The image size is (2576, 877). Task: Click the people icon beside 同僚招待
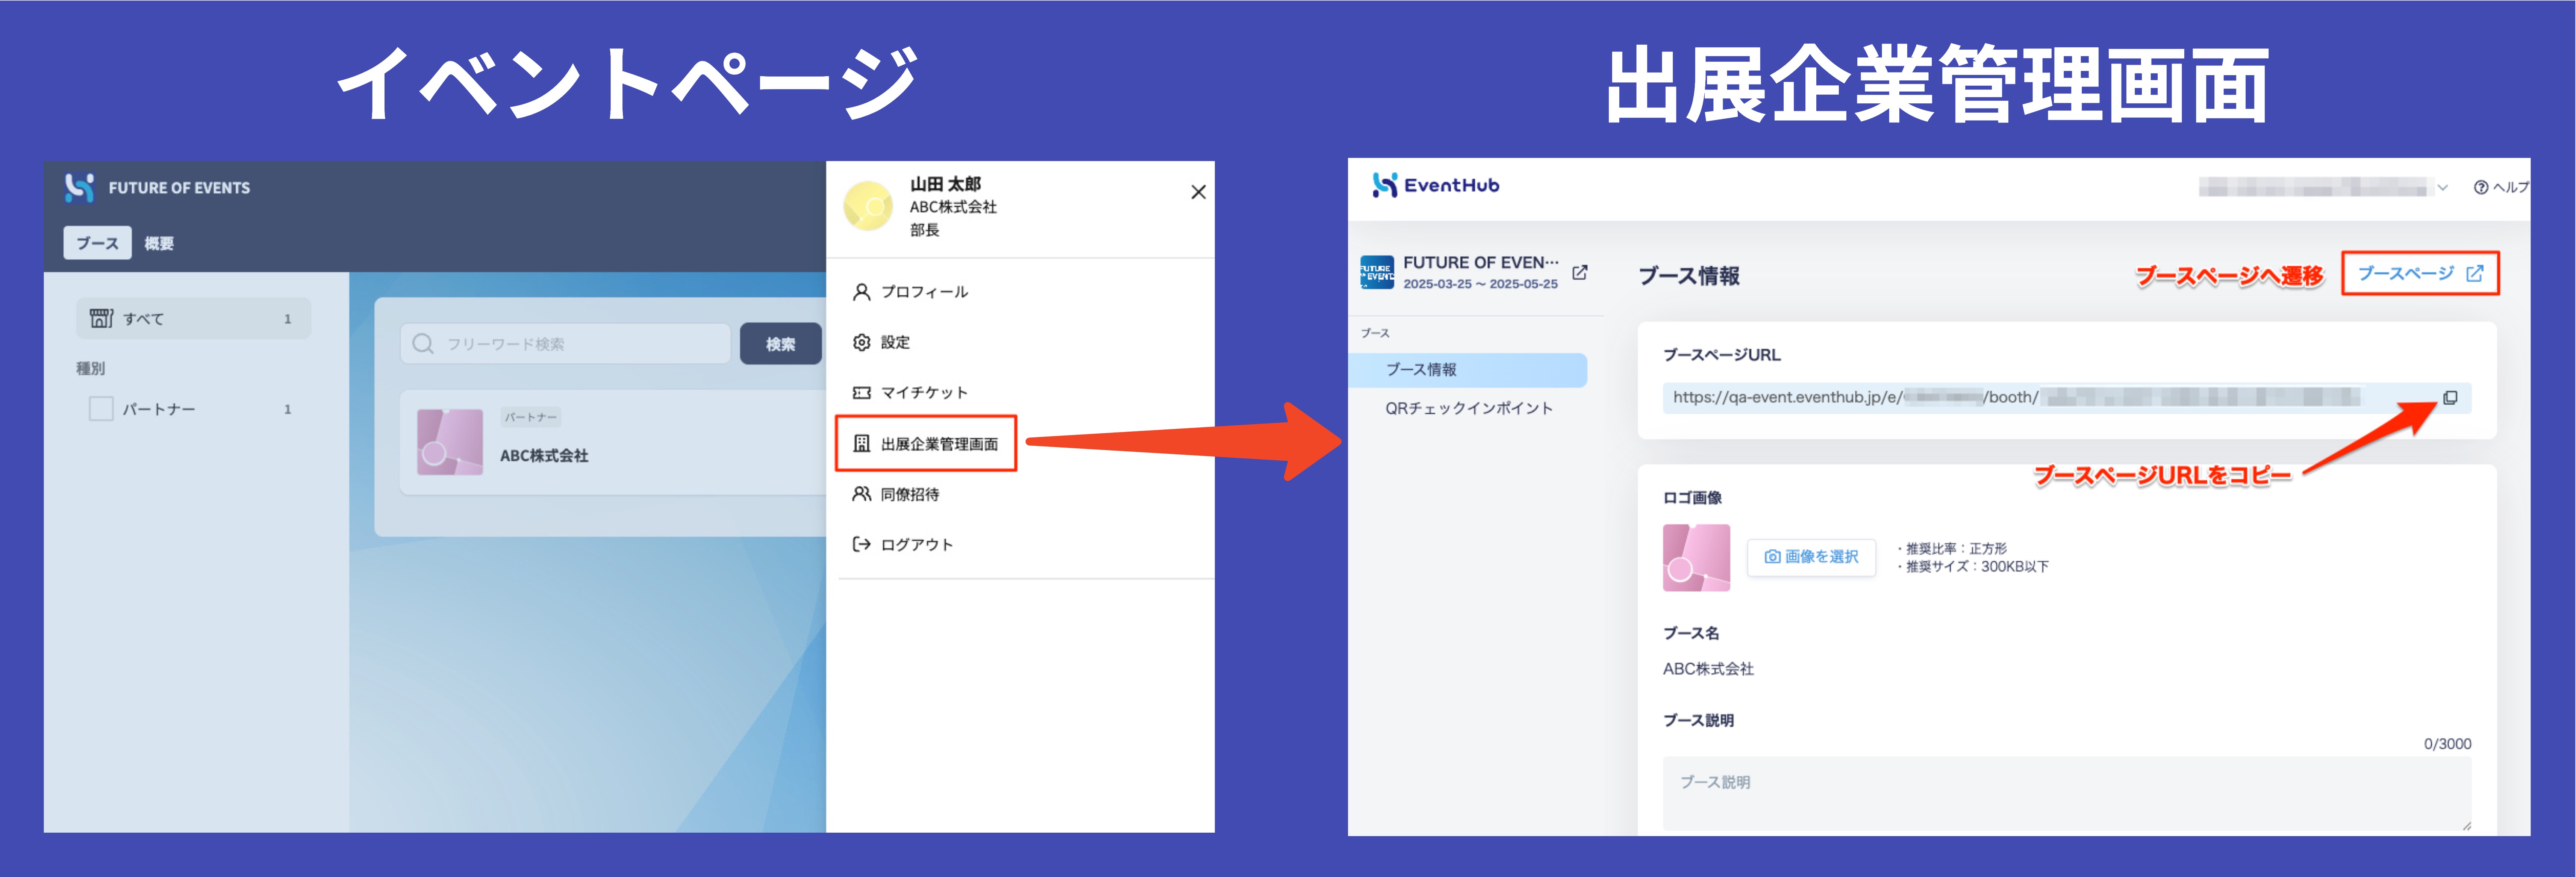[861, 494]
